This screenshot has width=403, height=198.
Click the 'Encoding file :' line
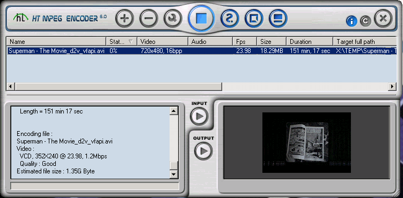tap(35, 134)
